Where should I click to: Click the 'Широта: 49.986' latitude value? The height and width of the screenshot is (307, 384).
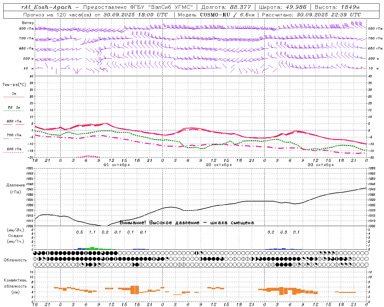click(283, 7)
